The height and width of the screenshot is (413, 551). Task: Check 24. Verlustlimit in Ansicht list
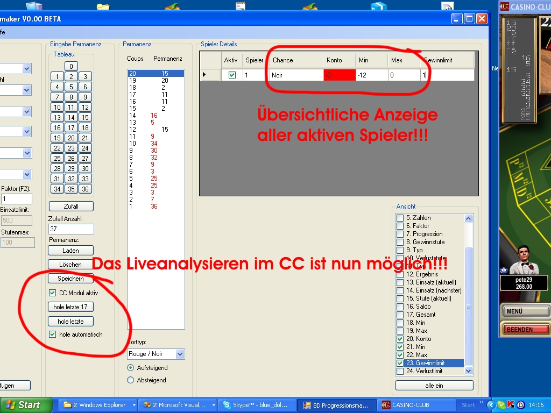(x=400, y=371)
